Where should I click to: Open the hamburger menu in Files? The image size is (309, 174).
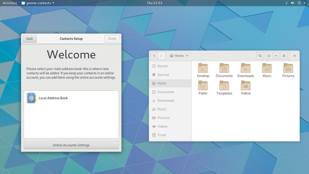pos(284,56)
